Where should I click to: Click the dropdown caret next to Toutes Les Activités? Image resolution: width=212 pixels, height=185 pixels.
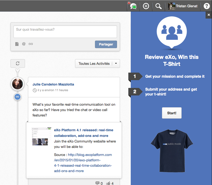point(116,63)
